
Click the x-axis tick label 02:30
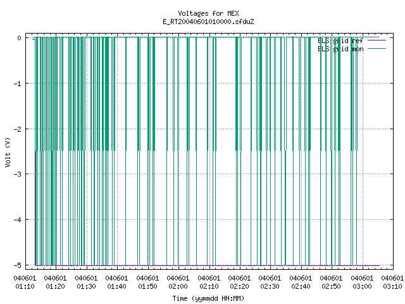pyautogui.click(x=270, y=286)
